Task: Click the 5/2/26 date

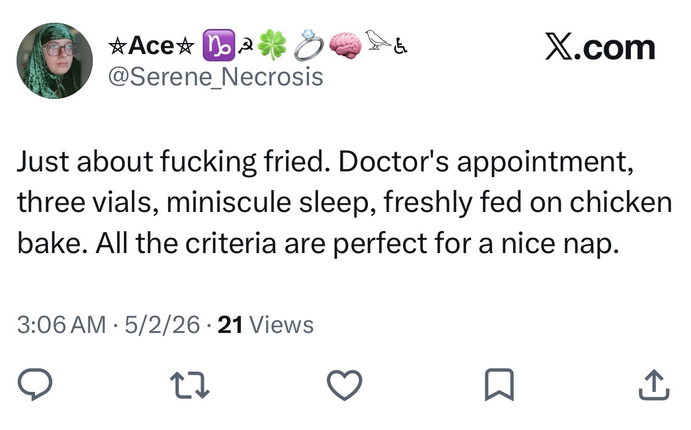Action: tap(162, 325)
